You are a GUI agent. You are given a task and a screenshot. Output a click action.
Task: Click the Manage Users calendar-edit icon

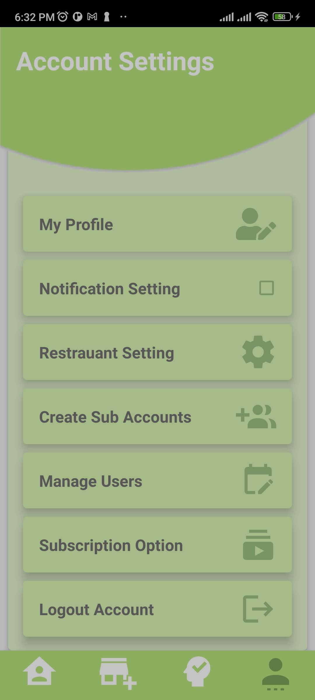point(258,479)
